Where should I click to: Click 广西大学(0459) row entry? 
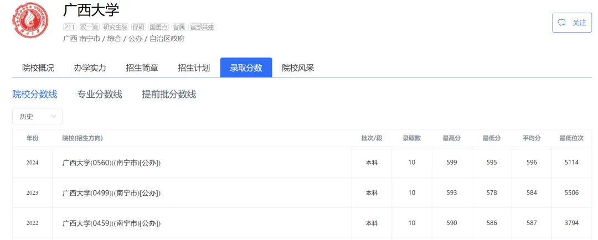click(x=112, y=223)
